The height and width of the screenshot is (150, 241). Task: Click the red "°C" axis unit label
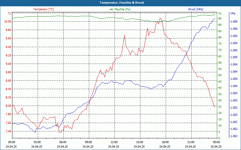tap(10, 13)
